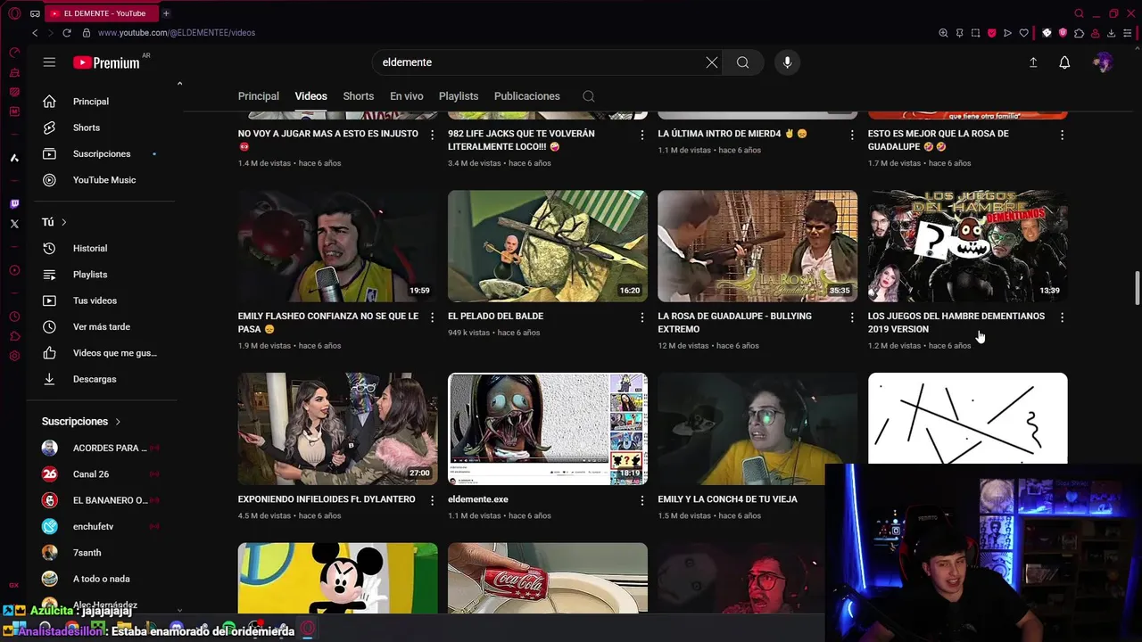Click the browser address bar URL

coord(177,33)
